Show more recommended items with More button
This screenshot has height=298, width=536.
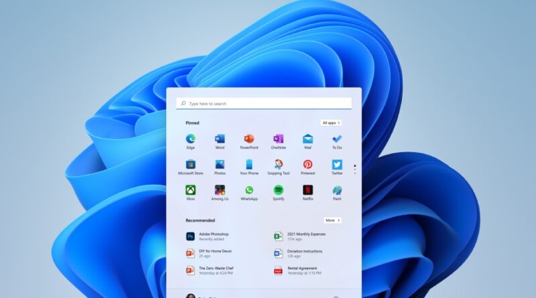(x=332, y=220)
